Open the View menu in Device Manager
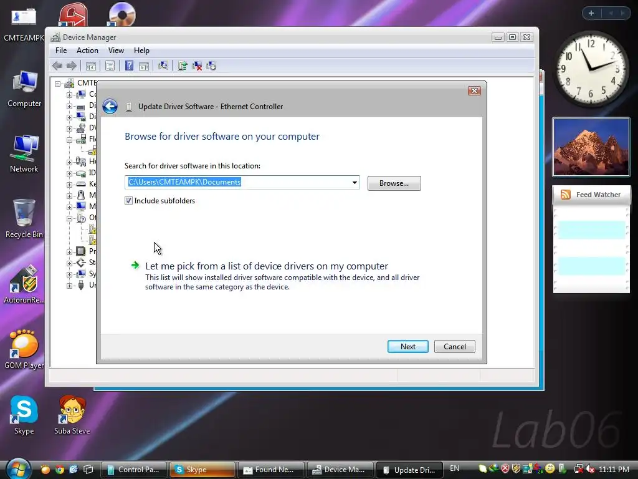 pyautogui.click(x=116, y=51)
